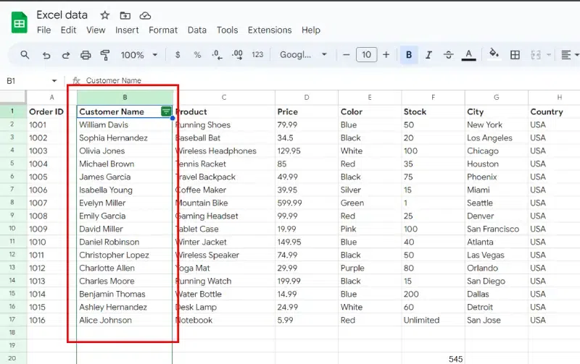Screen dimensions: 580x364
Task: Toggle bold formatting
Action: tap(409, 55)
